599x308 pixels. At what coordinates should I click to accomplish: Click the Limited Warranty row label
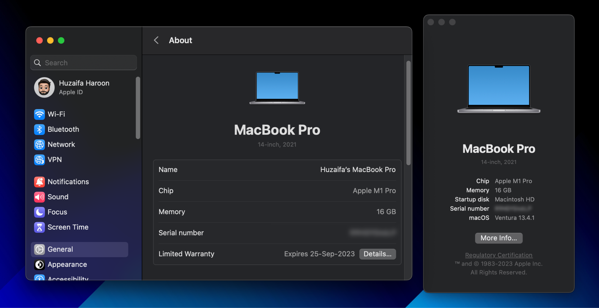tap(187, 254)
